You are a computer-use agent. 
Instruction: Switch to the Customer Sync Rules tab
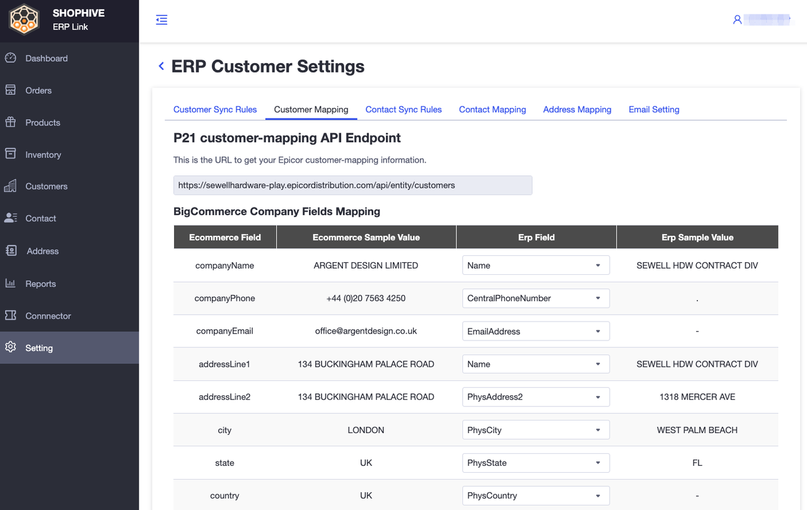215,109
